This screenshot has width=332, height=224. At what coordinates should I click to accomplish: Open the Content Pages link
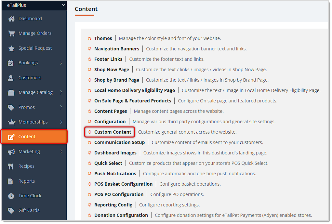click(111, 111)
